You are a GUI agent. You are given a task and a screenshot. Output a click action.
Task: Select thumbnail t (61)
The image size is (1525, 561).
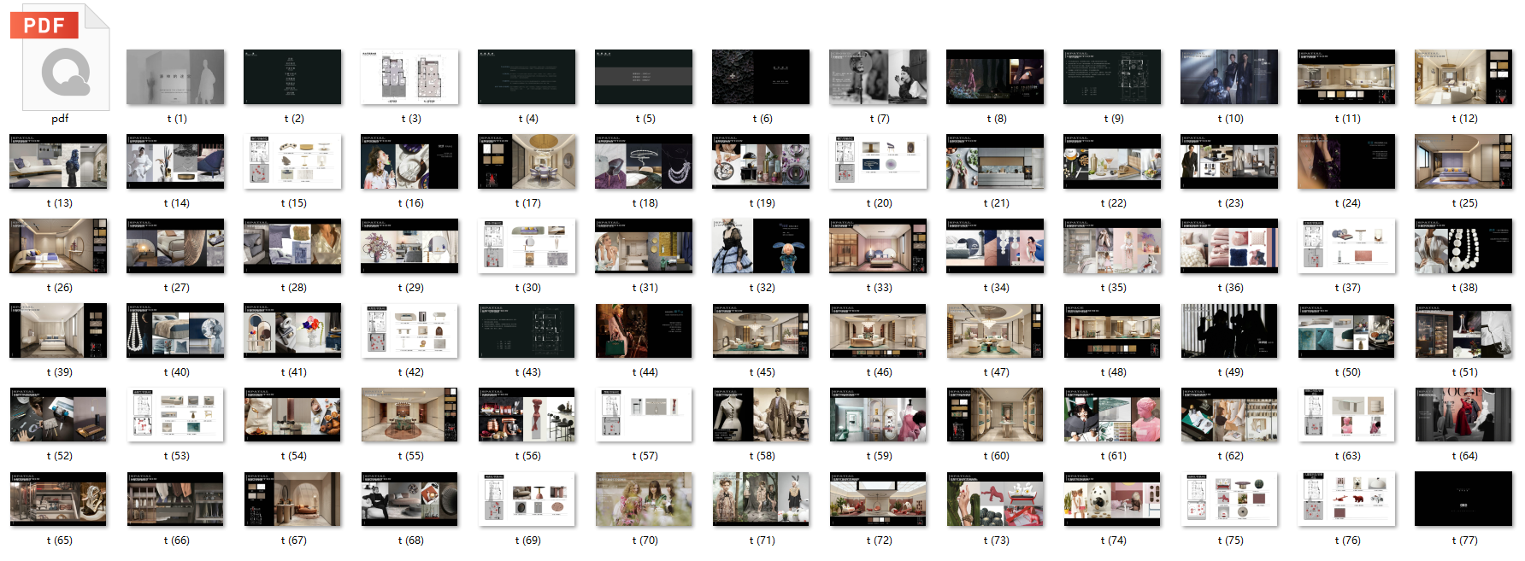[x=1112, y=414]
